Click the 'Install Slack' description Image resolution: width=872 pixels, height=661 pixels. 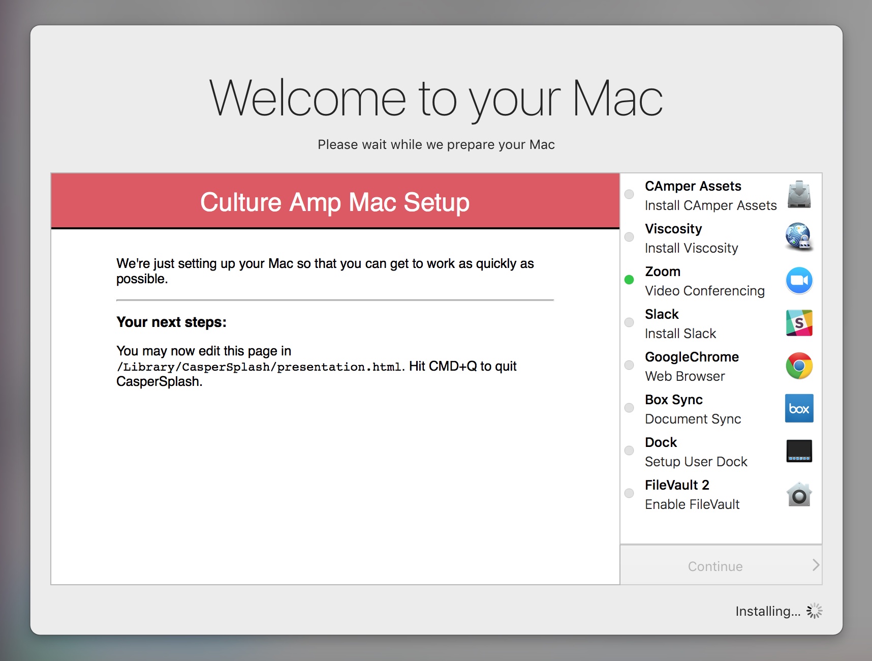(680, 334)
